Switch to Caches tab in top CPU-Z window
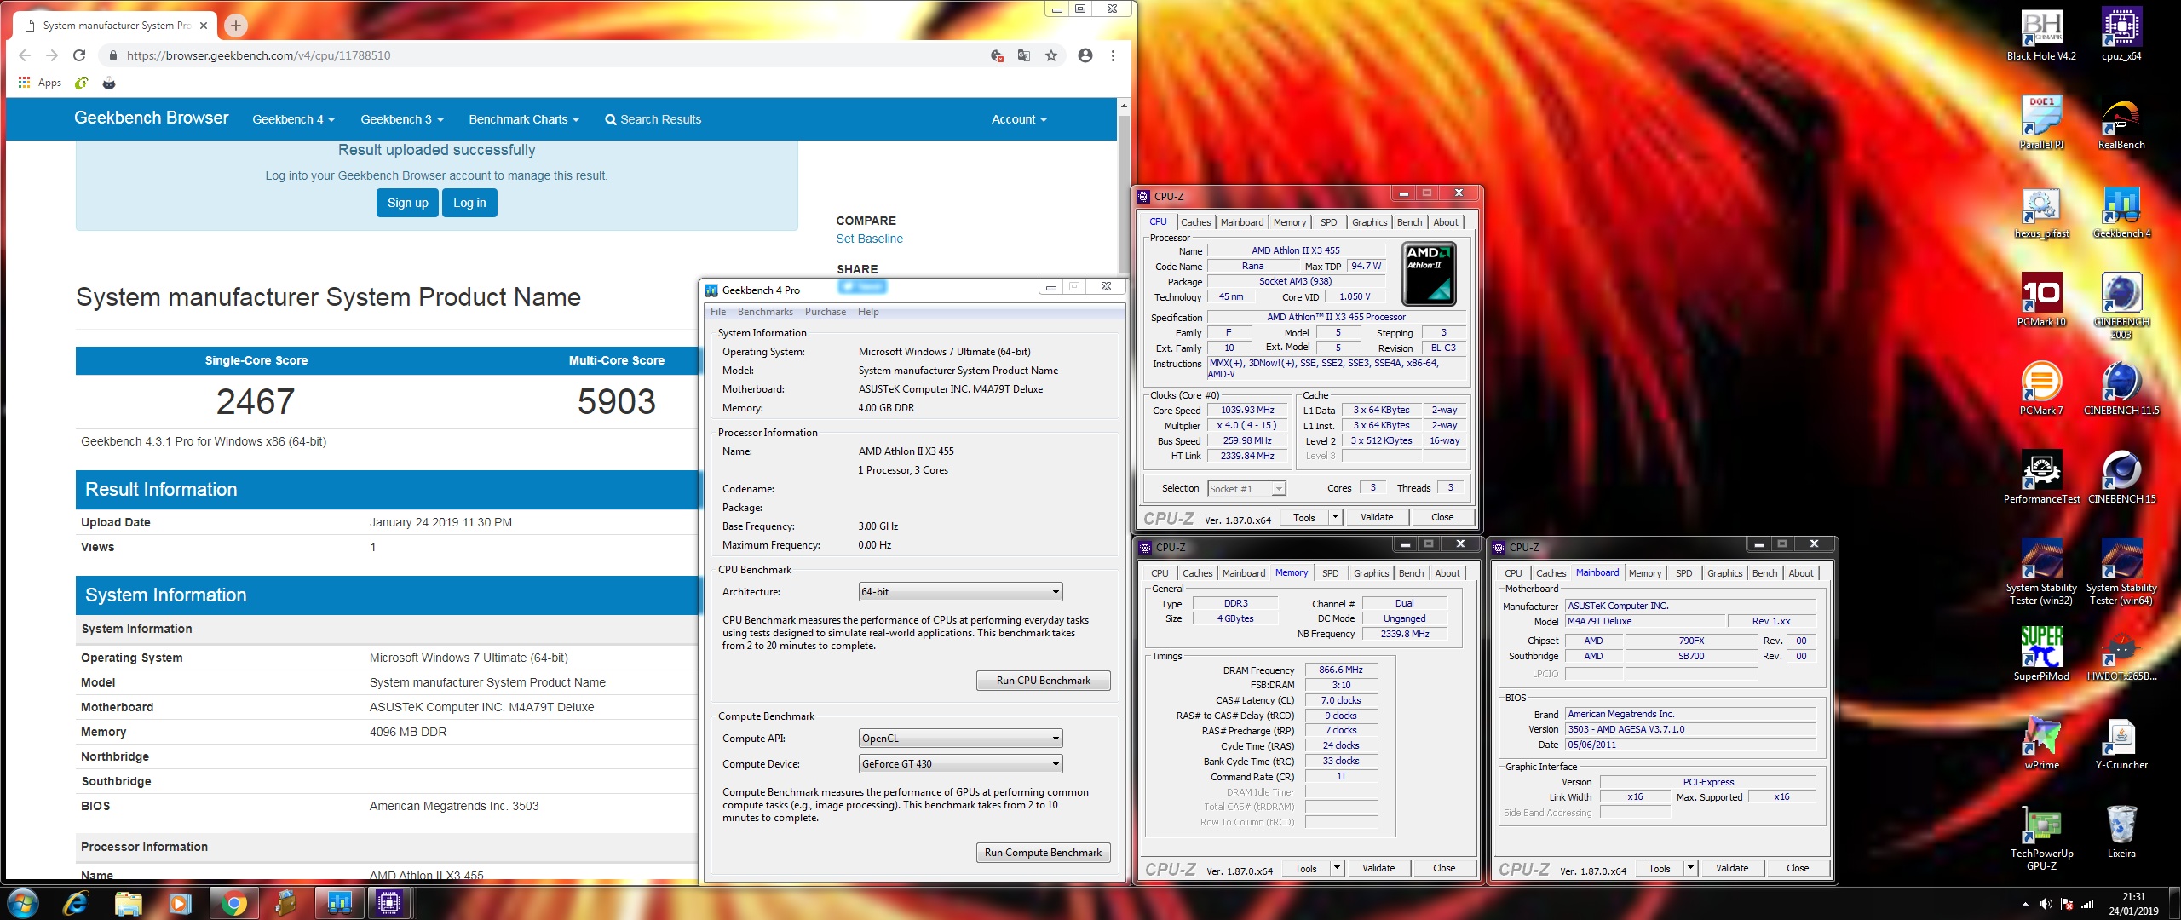This screenshot has height=920, width=2181. pyautogui.click(x=1195, y=222)
